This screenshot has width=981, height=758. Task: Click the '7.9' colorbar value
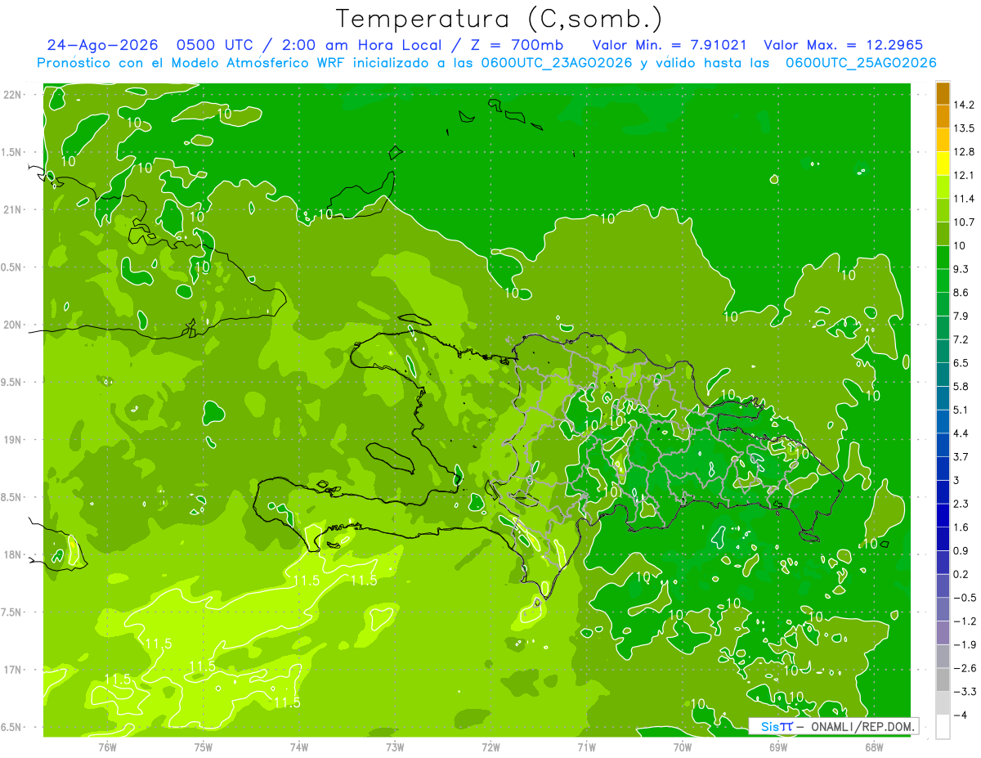(x=961, y=316)
